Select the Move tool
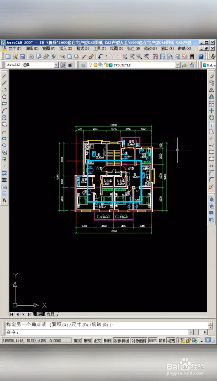 click(x=211, y=111)
